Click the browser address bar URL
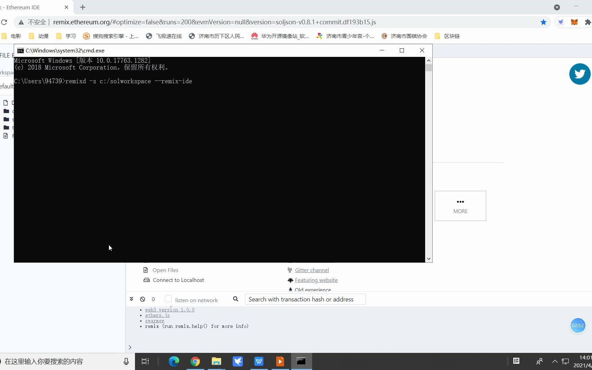This screenshot has width=592, height=370. [214, 22]
